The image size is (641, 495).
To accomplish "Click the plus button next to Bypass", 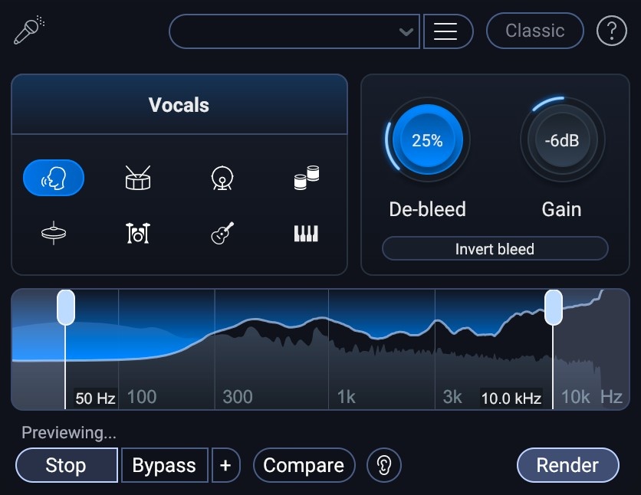I will [226, 465].
